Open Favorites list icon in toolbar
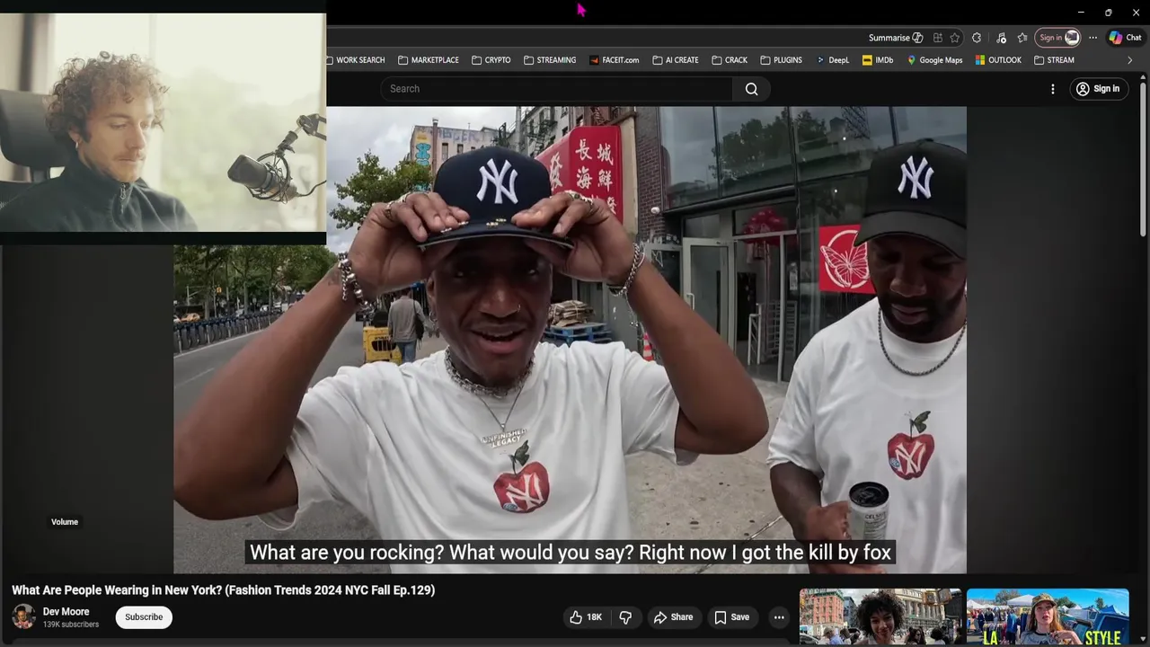Viewport: 1150px width, 647px height. pos(1022,38)
